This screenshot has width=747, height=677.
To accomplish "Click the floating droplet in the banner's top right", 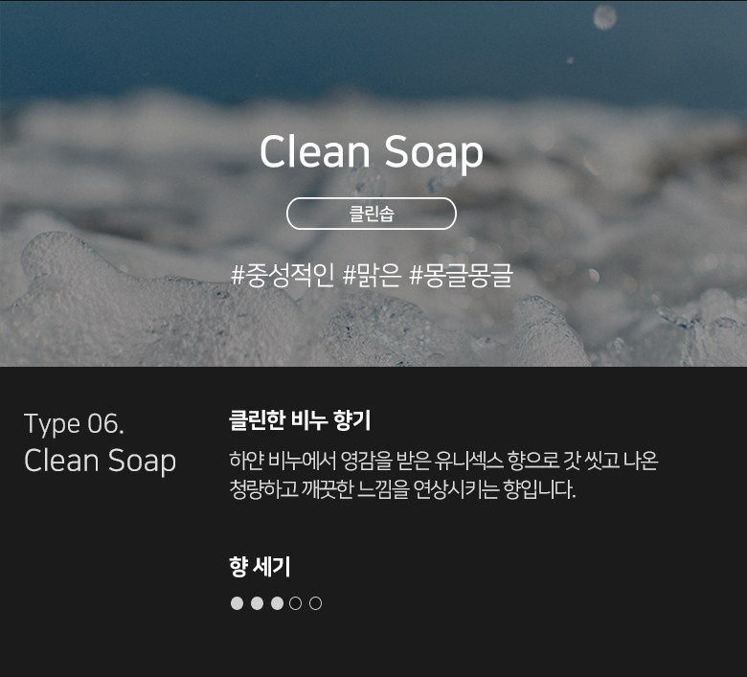I will (605, 17).
